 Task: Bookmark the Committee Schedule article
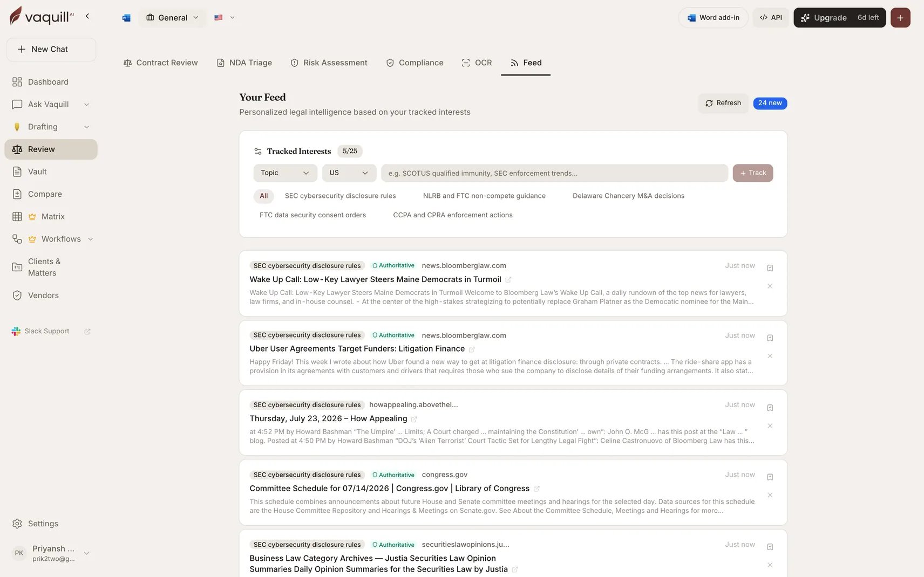pyautogui.click(x=770, y=477)
